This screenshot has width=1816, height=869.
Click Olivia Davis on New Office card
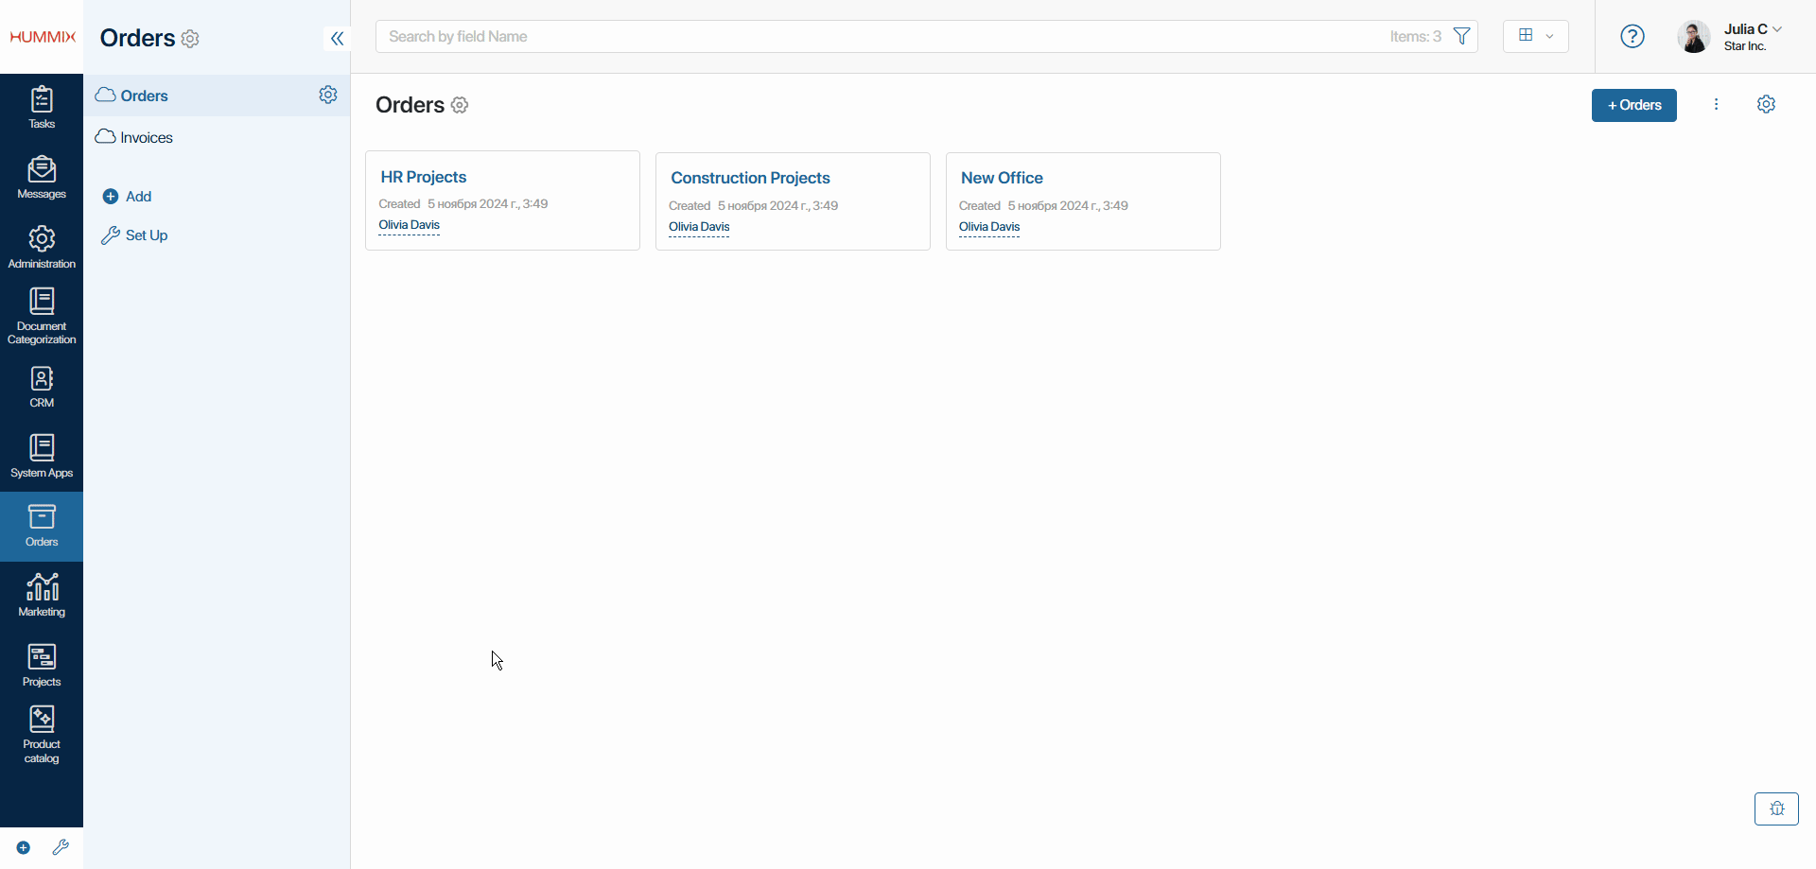click(x=989, y=227)
